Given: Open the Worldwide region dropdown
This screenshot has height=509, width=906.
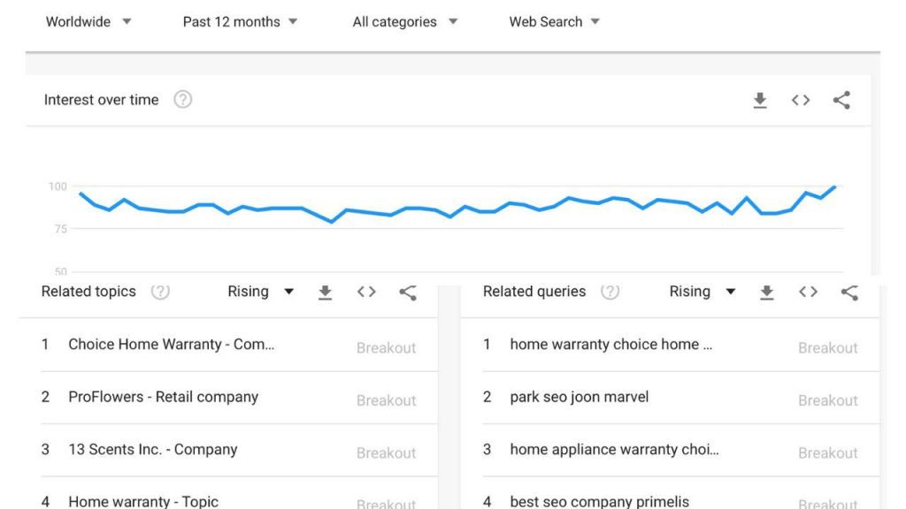Looking at the screenshot, I should point(88,22).
